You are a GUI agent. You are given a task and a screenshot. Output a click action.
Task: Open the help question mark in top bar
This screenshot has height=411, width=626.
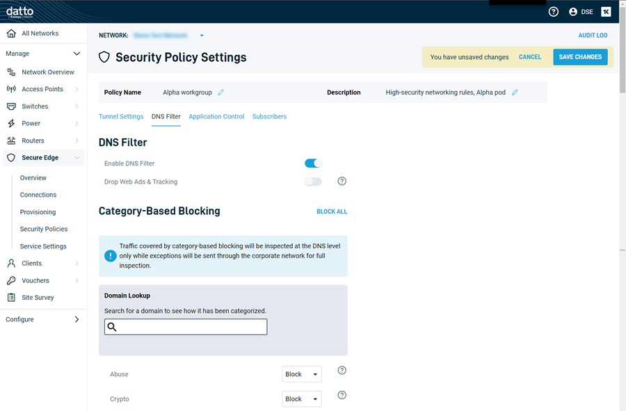(x=553, y=11)
